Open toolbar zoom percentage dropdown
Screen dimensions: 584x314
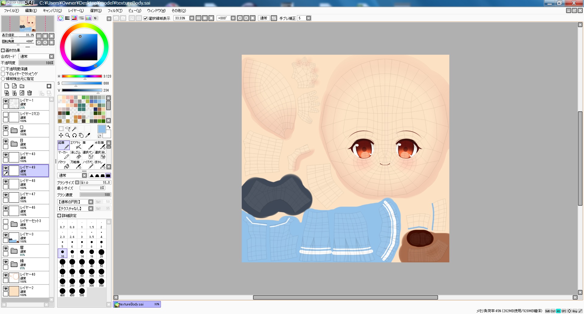coord(192,18)
